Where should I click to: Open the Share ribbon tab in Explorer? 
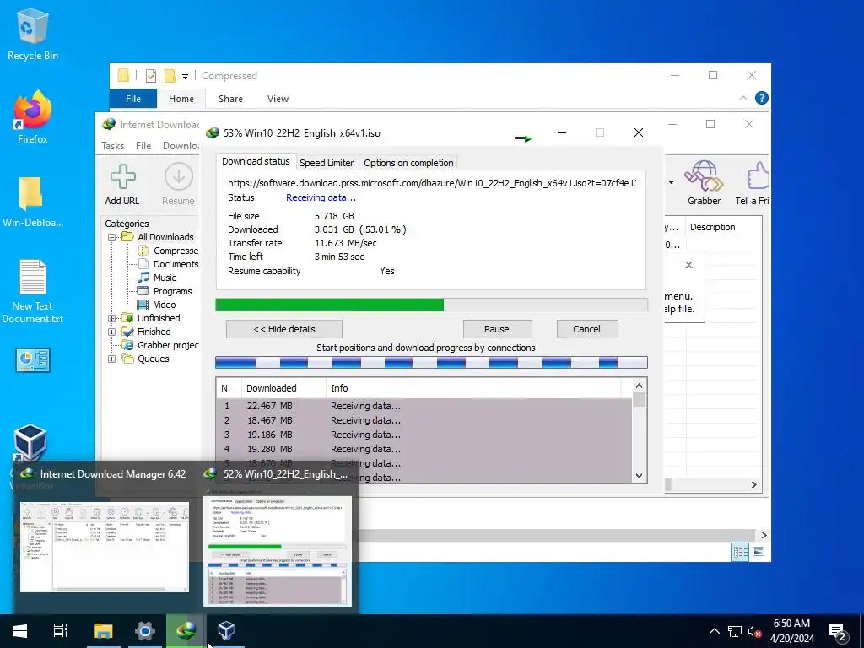pyautogui.click(x=230, y=99)
